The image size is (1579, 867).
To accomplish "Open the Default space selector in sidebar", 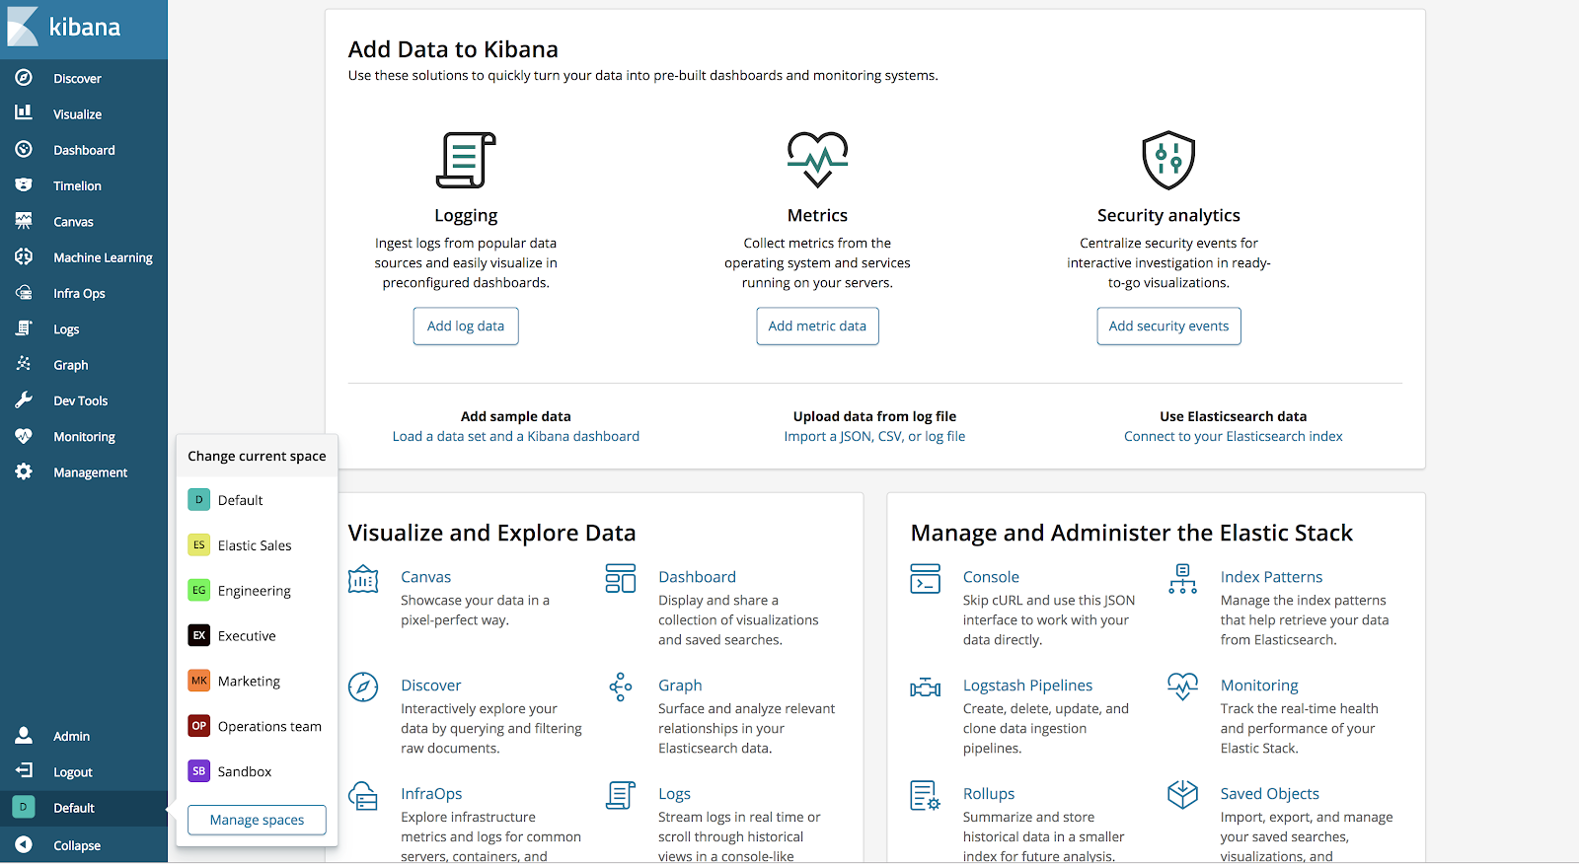I will 84,808.
